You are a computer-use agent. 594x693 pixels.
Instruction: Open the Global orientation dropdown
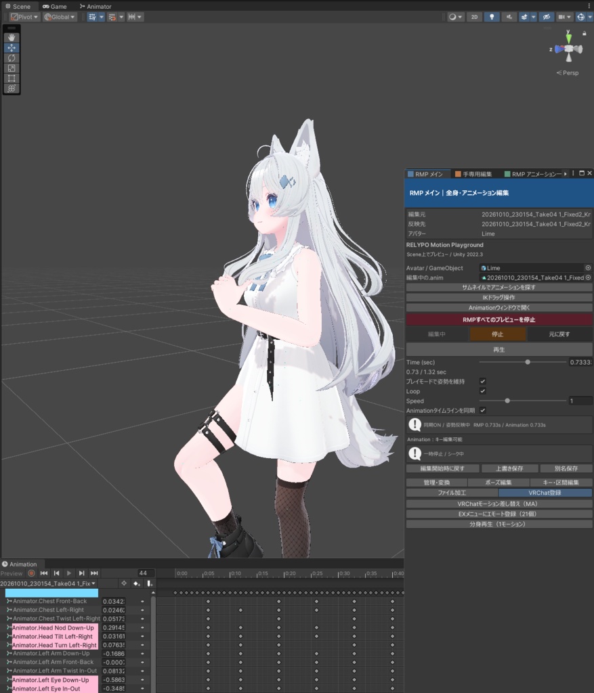pyautogui.click(x=60, y=17)
